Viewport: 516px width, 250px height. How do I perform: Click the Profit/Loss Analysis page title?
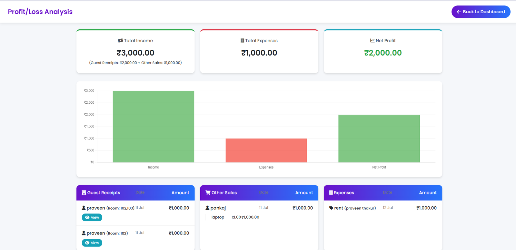tap(40, 12)
